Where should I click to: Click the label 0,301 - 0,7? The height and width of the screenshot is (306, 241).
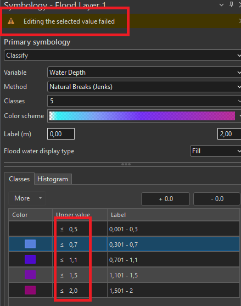pos(124,244)
